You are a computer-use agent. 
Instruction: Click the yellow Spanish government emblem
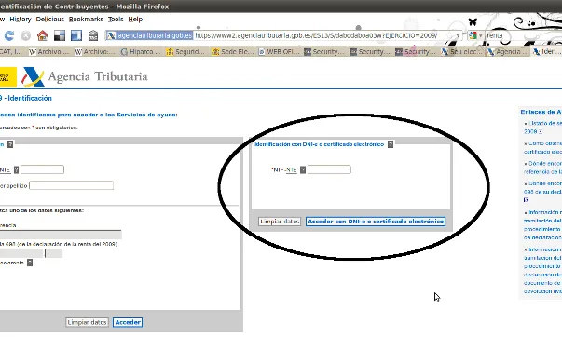click(x=7, y=76)
